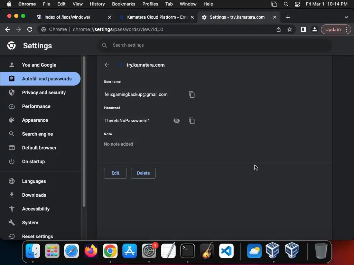
Task: Click the Chrome logo next to the Settings title
Action: pyautogui.click(x=11, y=46)
